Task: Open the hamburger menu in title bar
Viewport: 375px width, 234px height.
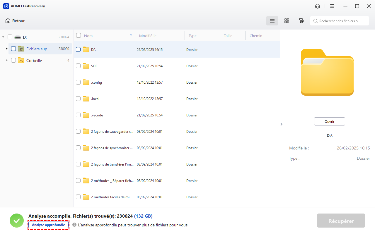Action: [332, 6]
